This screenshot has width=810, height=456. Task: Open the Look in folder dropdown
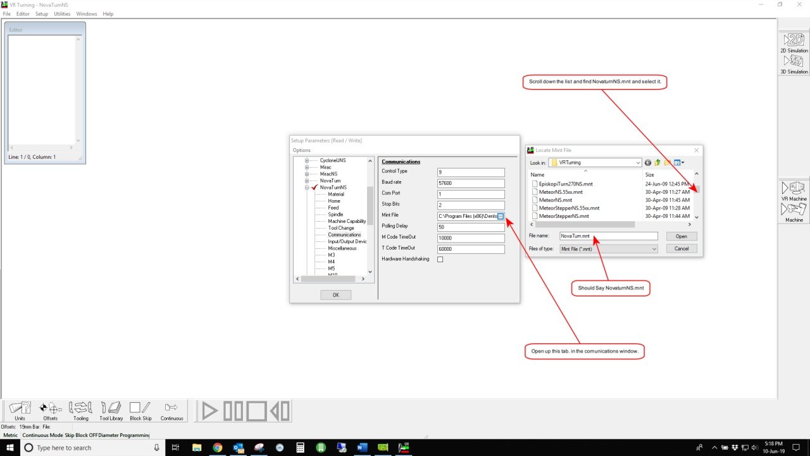(x=637, y=163)
